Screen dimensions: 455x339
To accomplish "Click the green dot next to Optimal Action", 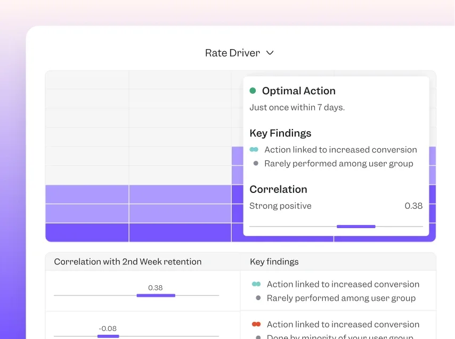I will coord(253,91).
